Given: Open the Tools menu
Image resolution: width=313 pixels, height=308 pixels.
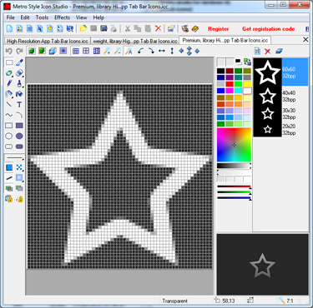Looking at the screenshot, I should click(42, 17).
